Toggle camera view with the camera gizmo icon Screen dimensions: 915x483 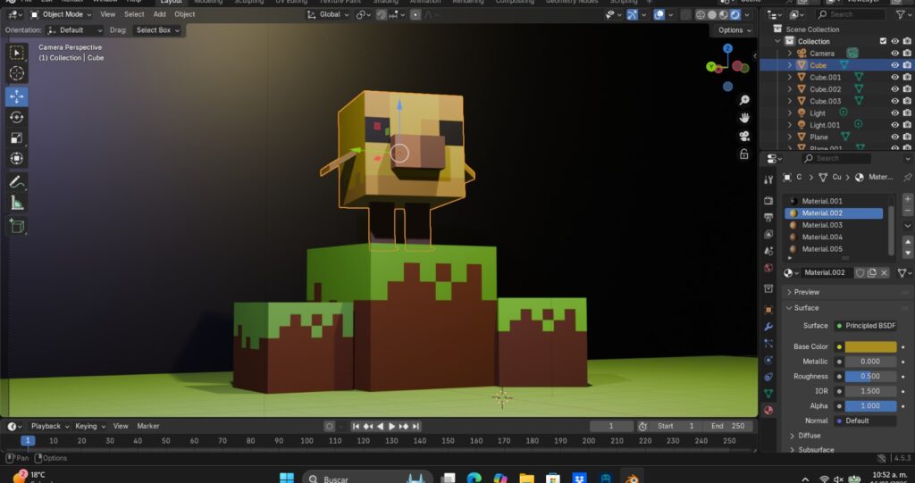click(743, 136)
